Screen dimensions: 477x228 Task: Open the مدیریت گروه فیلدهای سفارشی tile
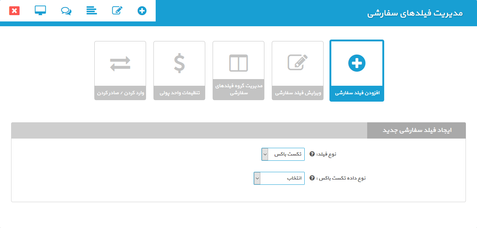tap(238, 70)
